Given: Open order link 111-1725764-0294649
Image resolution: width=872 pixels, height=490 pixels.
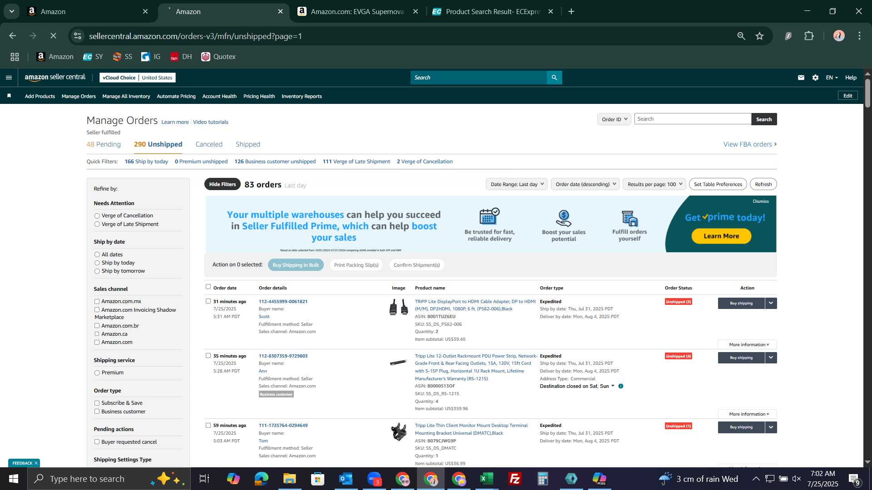Looking at the screenshot, I should click(283, 426).
